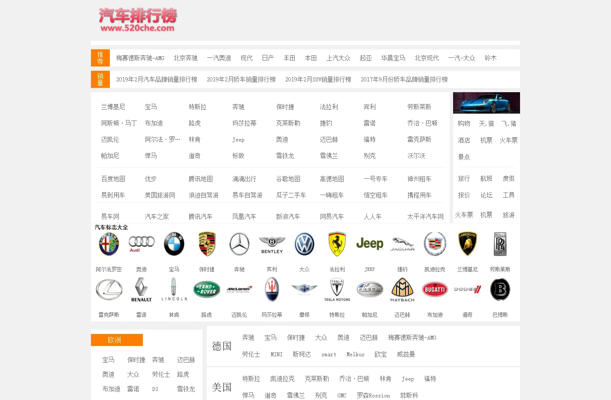Viewport: 611px width, 400px height.
Task: Select the Ferrari prancing horse logo
Action: pyautogui.click(x=337, y=244)
